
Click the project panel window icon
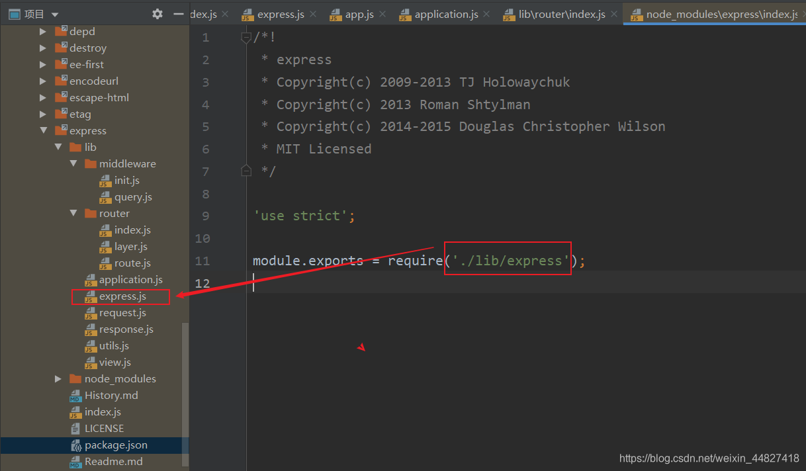(x=15, y=14)
